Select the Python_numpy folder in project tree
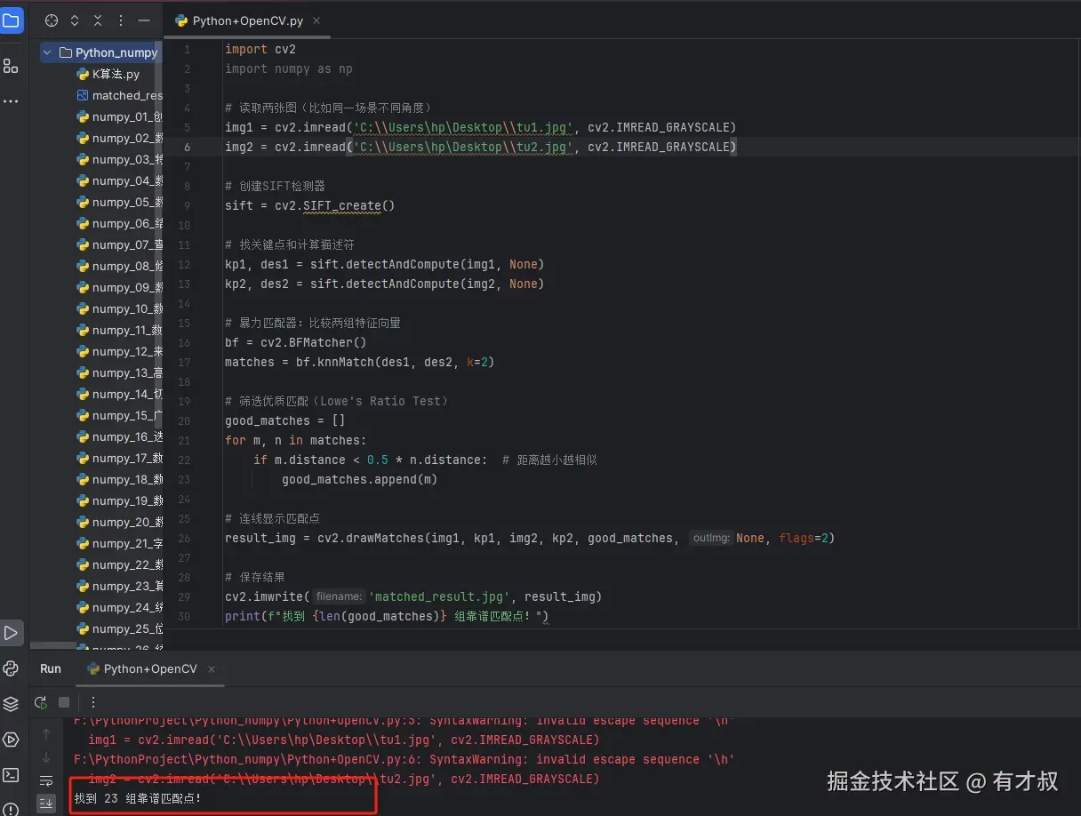1081x816 pixels. (100, 52)
